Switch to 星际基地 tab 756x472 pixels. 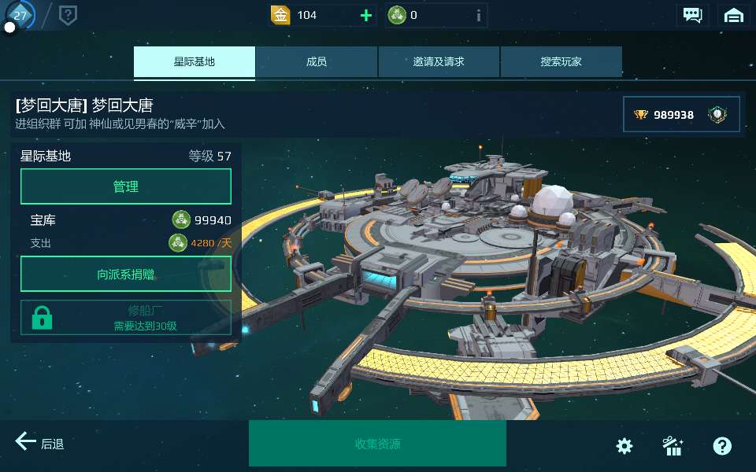click(x=195, y=61)
